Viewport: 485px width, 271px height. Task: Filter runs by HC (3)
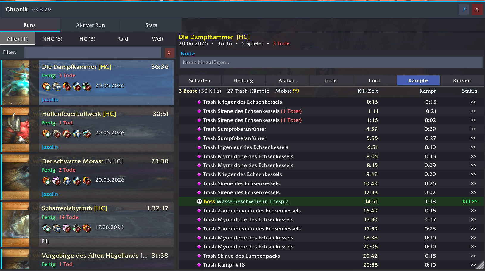tap(88, 39)
